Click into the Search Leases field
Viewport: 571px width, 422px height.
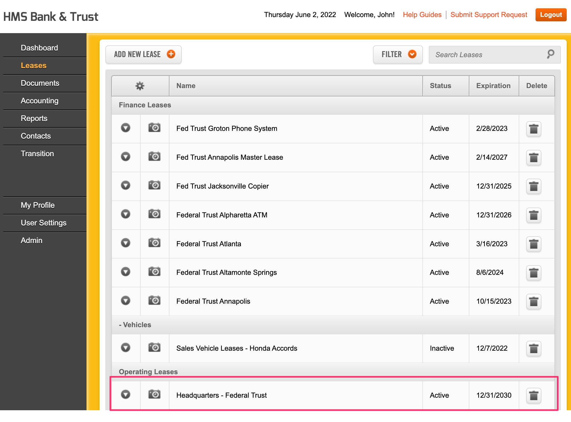488,55
